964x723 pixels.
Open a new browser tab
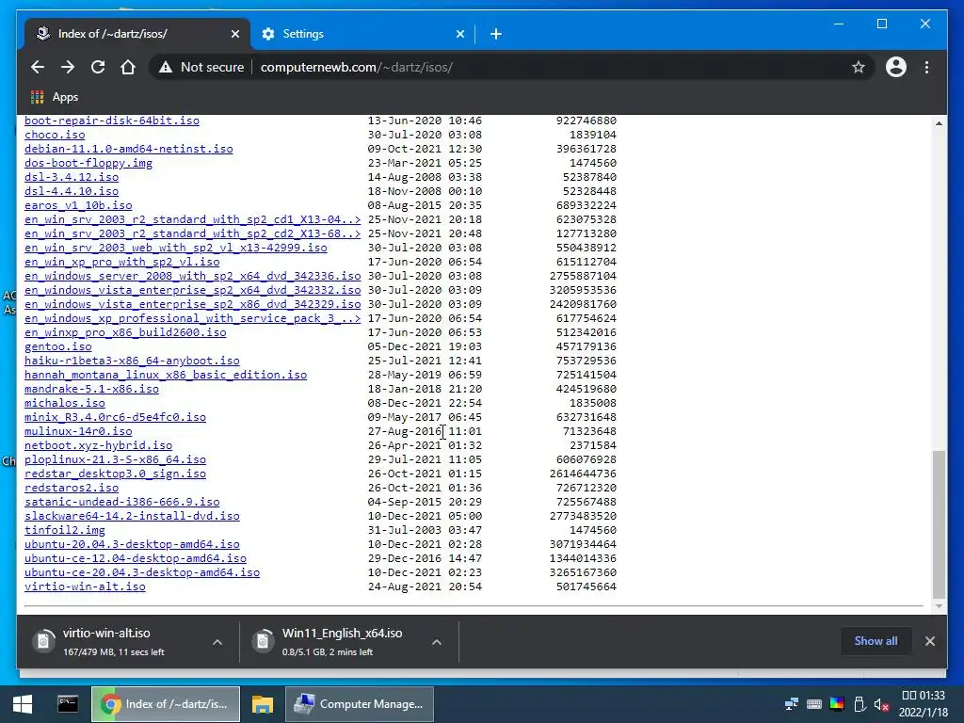[x=496, y=34]
